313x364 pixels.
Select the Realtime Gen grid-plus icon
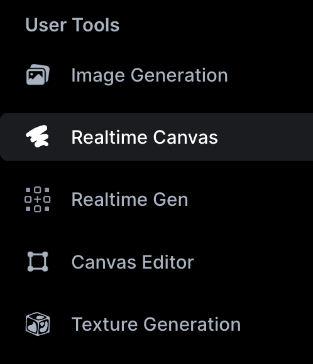pyautogui.click(x=38, y=199)
